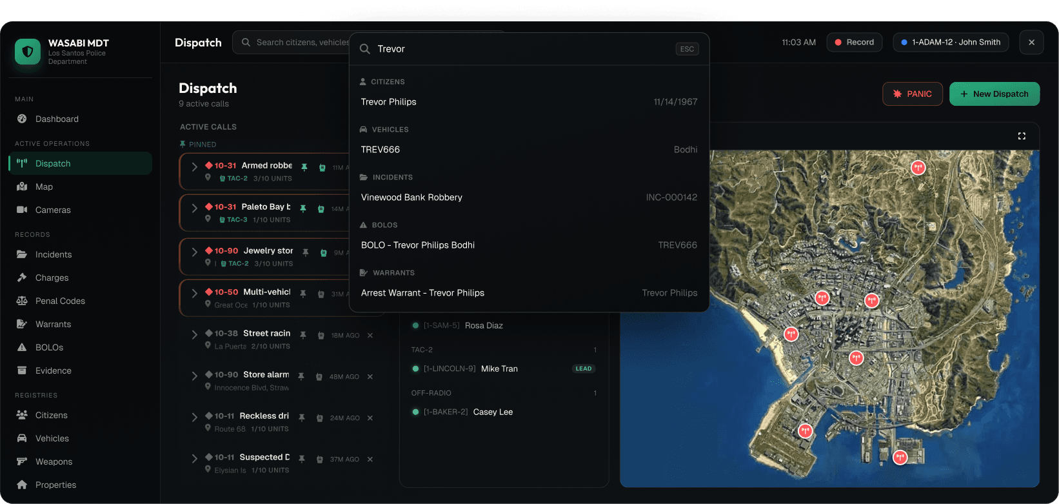Click radio icon on Paleto Bay call
This screenshot has height=504, width=1059.
point(321,208)
